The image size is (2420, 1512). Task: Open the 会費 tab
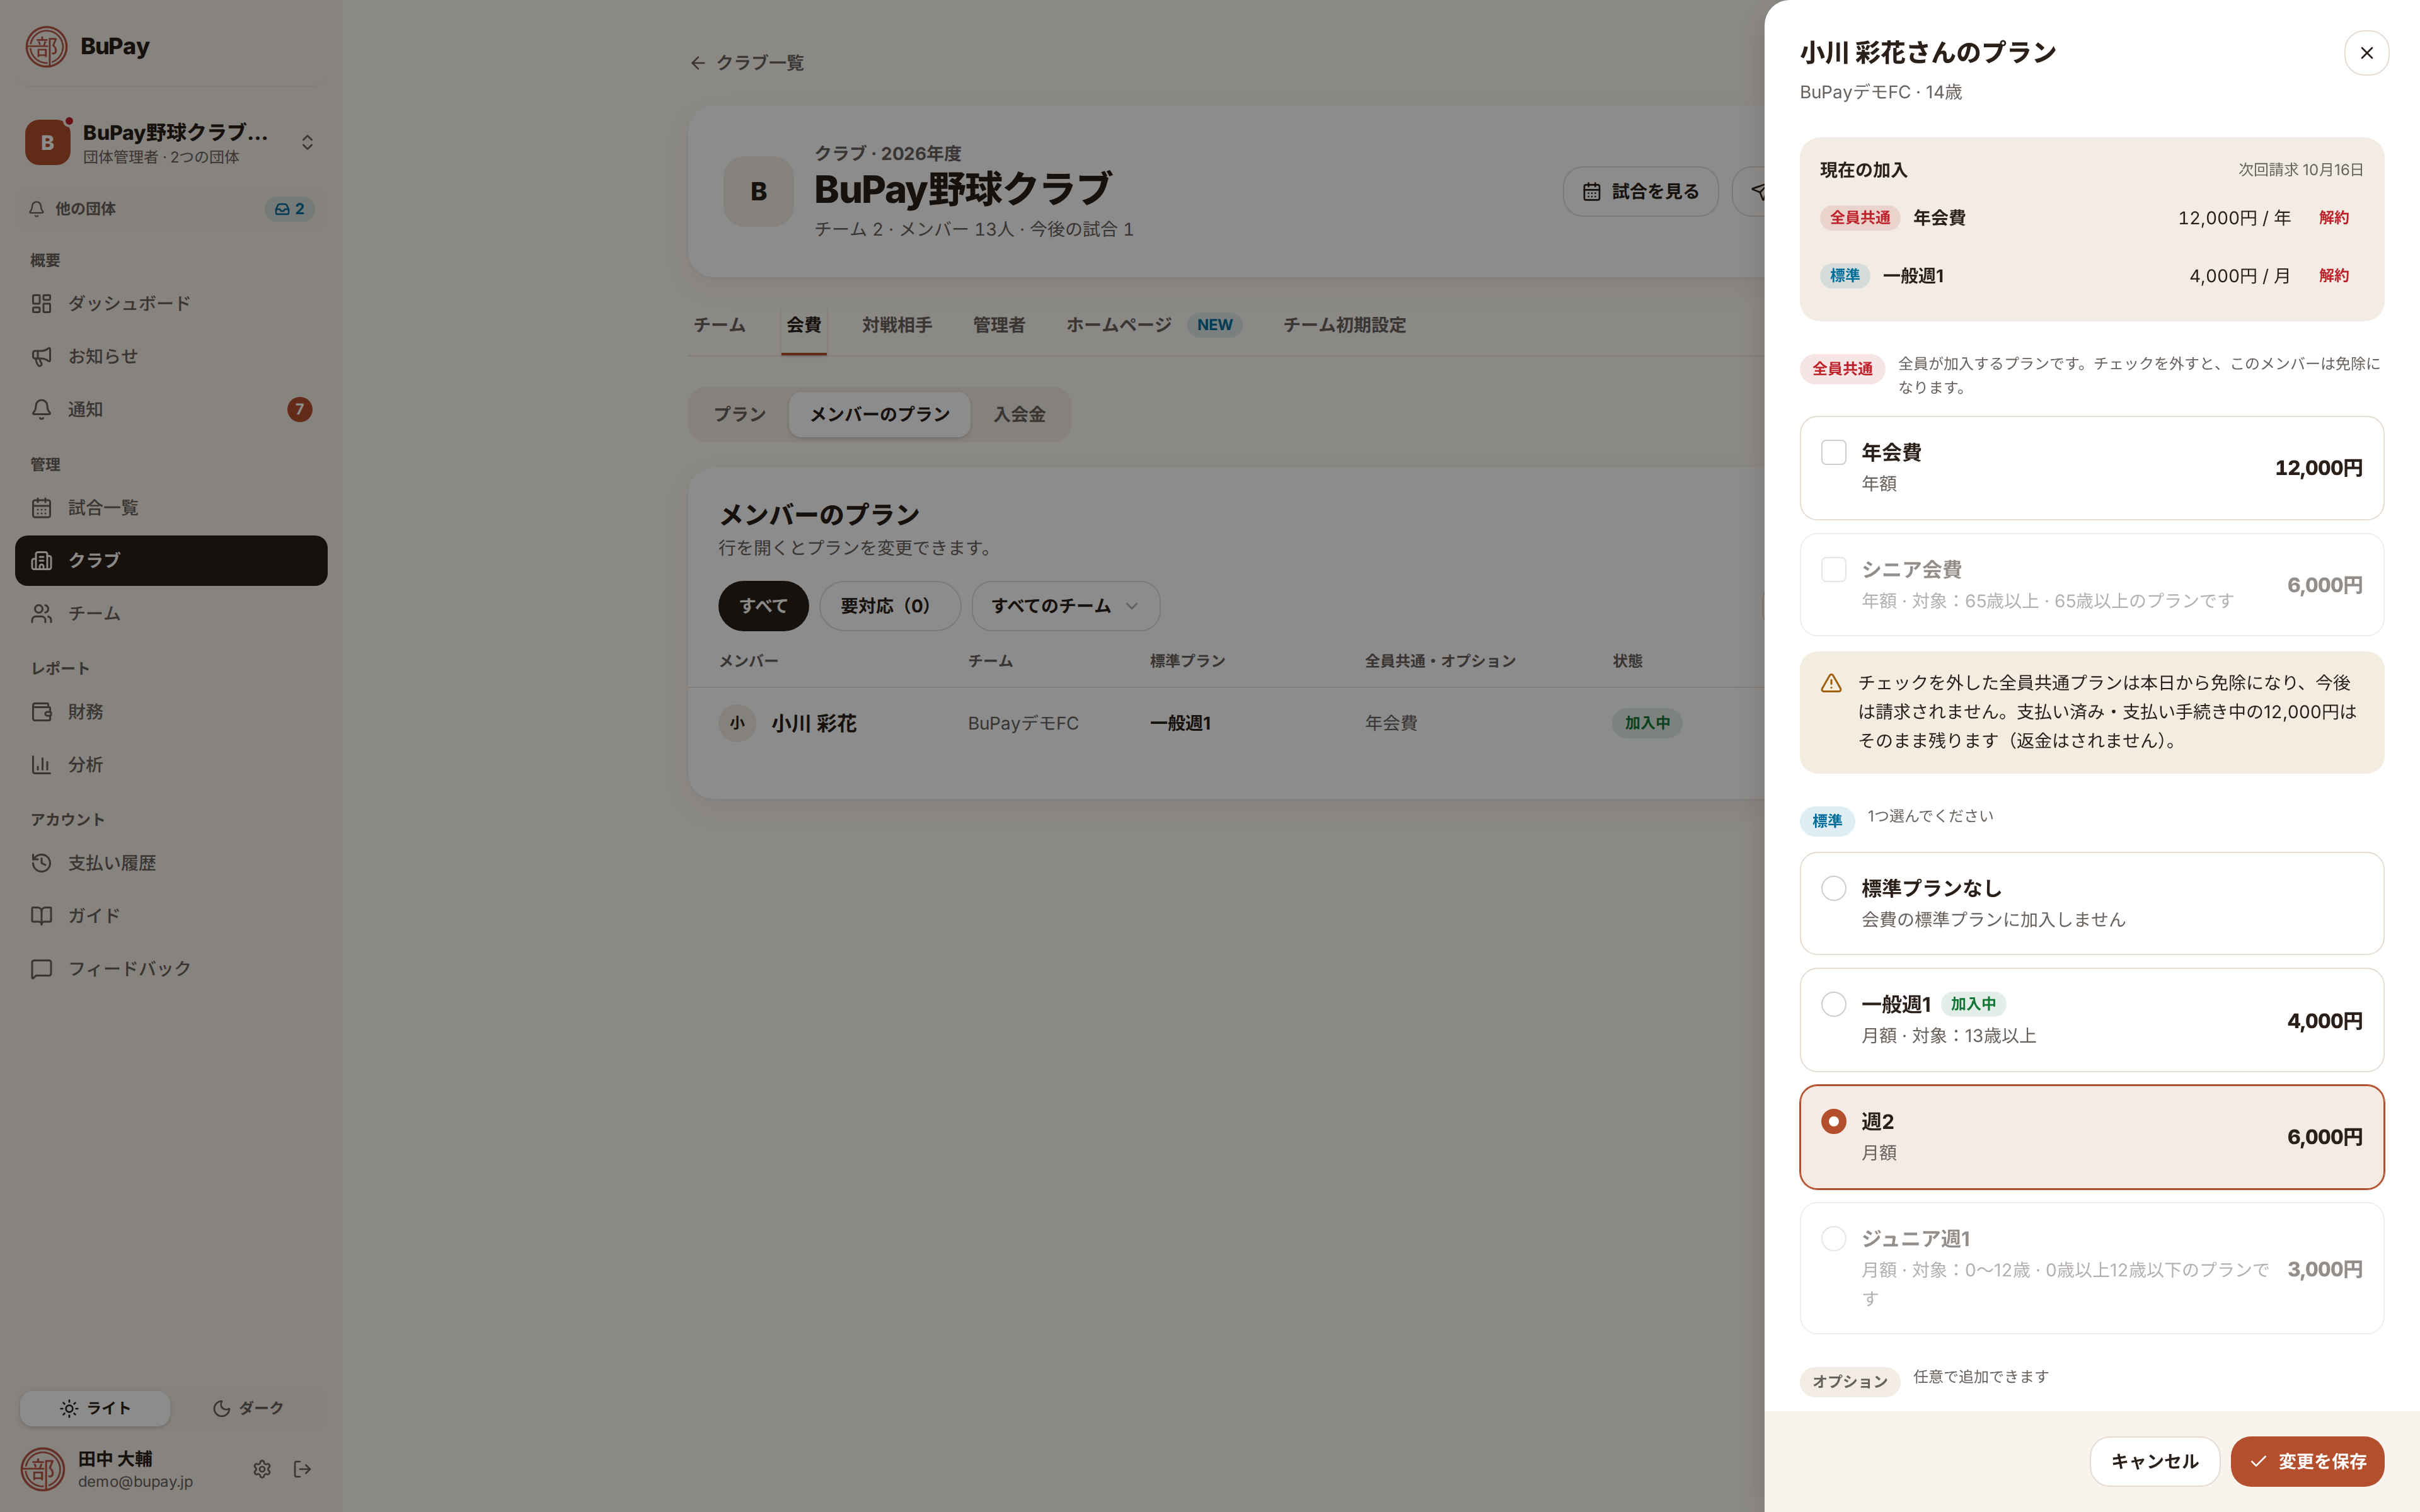pyautogui.click(x=803, y=325)
